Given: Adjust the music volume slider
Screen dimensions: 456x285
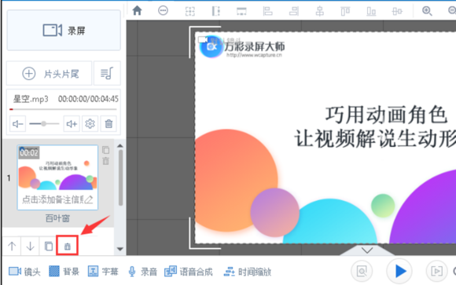Looking at the screenshot, I should [x=43, y=124].
